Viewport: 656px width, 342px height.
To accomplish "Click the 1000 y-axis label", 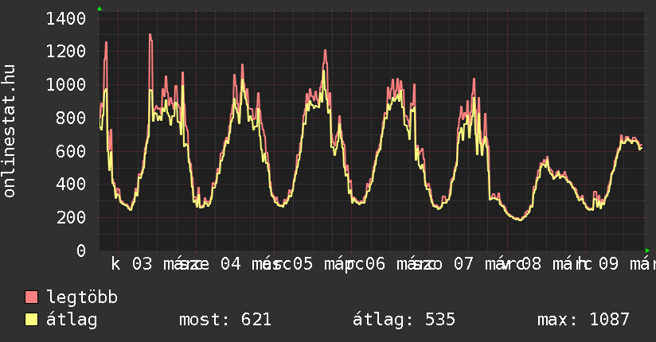I will (x=67, y=85).
